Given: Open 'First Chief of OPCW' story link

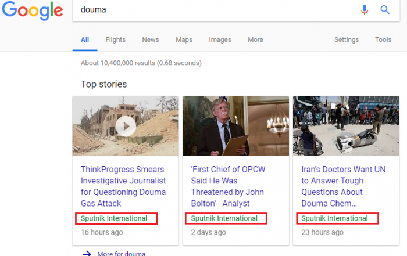Looking at the screenshot, I should click(x=228, y=186).
